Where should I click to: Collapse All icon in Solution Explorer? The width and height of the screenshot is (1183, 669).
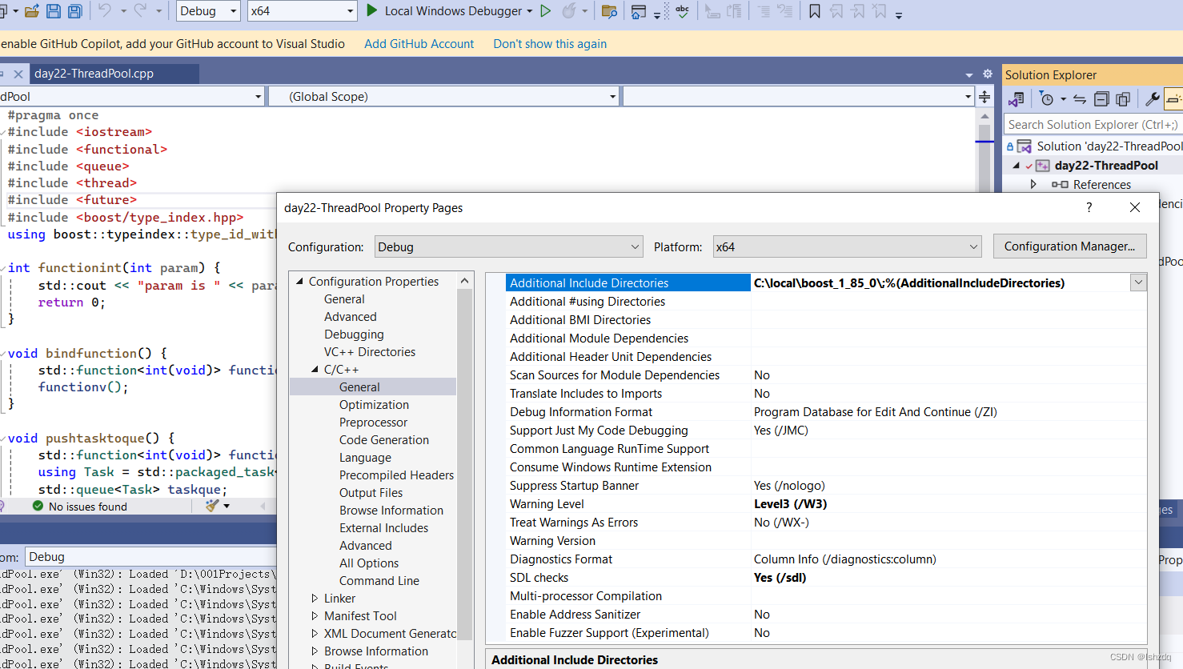(x=1101, y=99)
